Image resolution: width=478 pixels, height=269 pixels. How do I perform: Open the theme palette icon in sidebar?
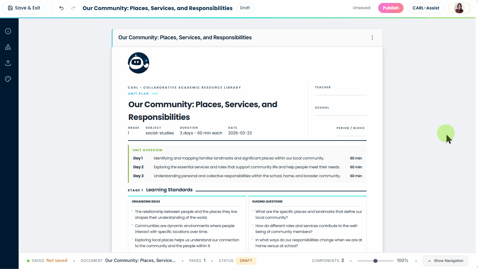pos(8,79)
